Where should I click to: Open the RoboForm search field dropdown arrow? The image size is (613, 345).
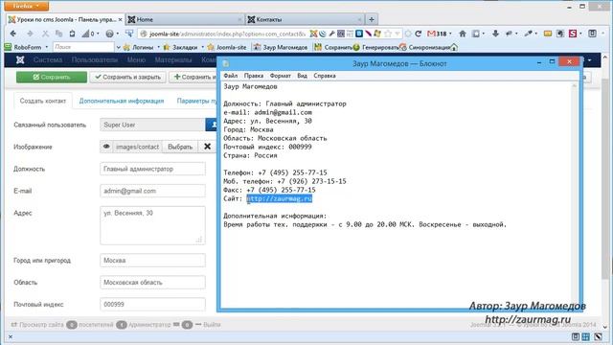[x=118, y=47]
